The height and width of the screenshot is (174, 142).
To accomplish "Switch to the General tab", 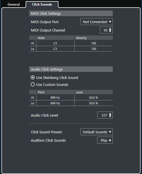I will [x=14, y=4].
